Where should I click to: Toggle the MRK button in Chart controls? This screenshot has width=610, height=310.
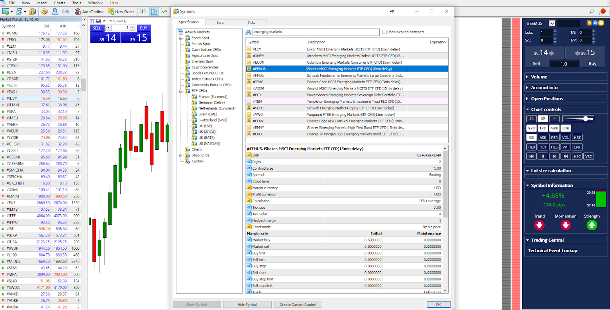click(x=554, y=128)
